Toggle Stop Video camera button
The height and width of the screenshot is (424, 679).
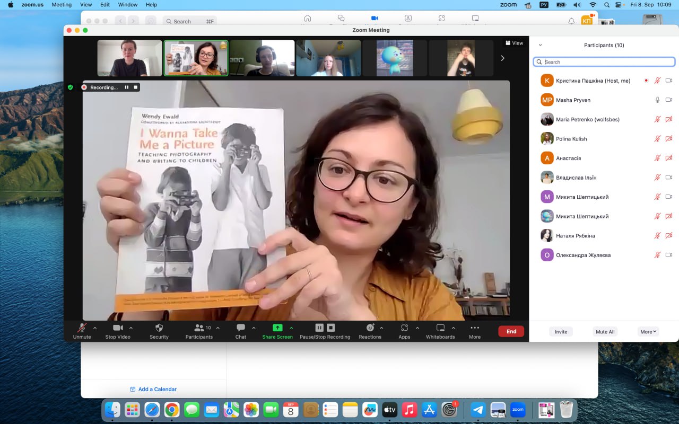tap(118, 328)
